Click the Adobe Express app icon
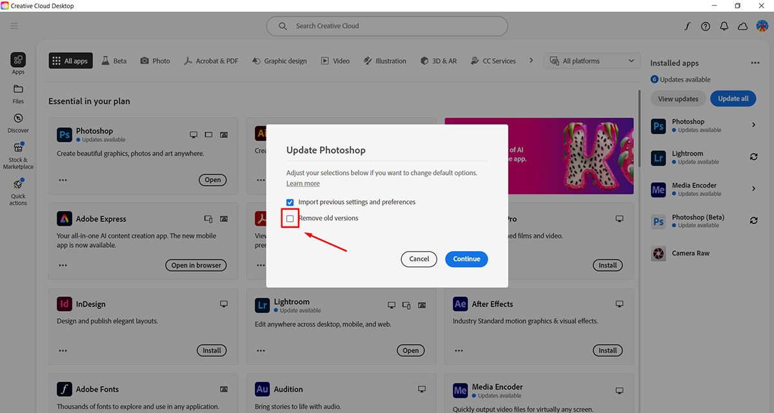The image size is (774, 413). (64, 219)
